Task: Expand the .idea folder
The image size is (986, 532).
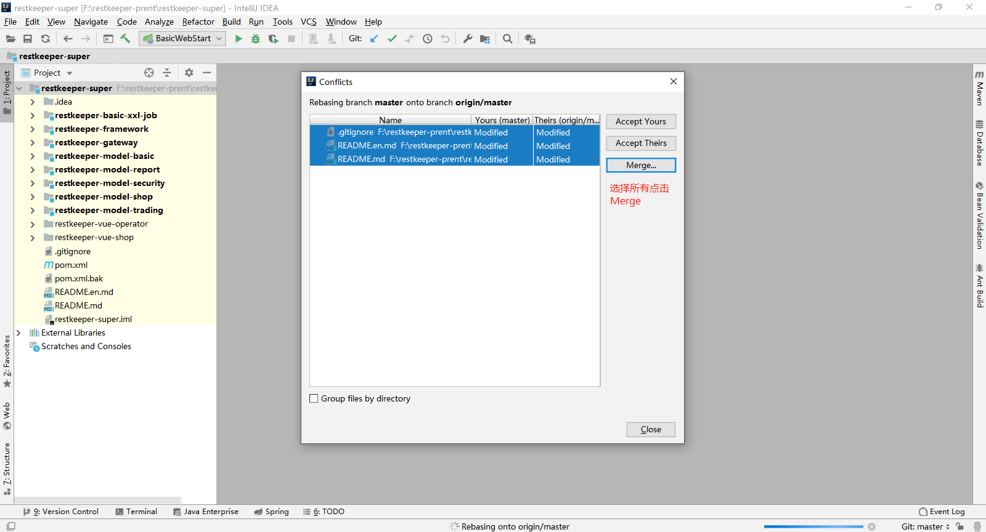Action: tap(33, 102)
